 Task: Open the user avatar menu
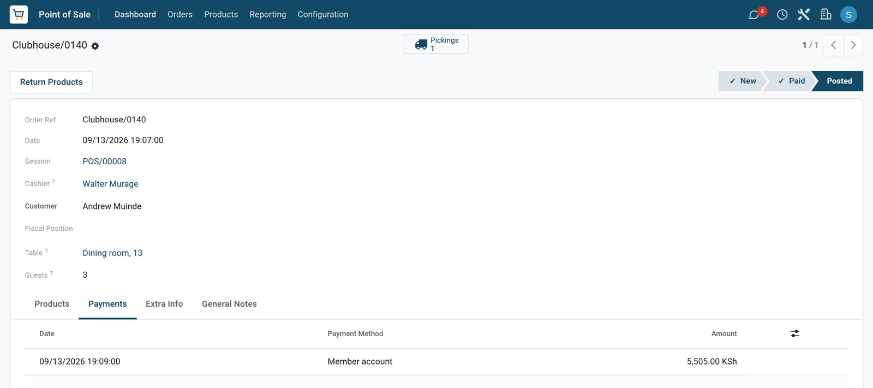848,15
